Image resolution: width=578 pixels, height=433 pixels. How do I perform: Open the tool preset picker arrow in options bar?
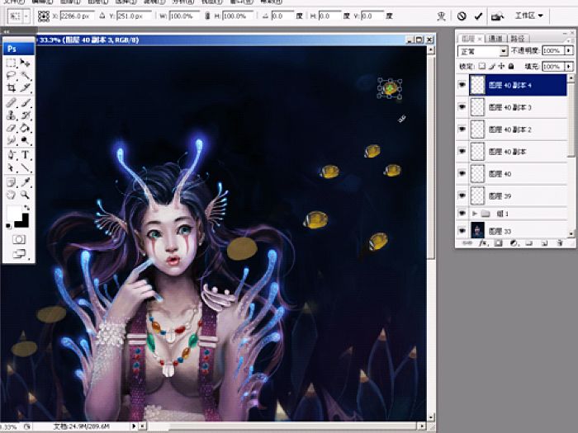[x=26, y=16]
